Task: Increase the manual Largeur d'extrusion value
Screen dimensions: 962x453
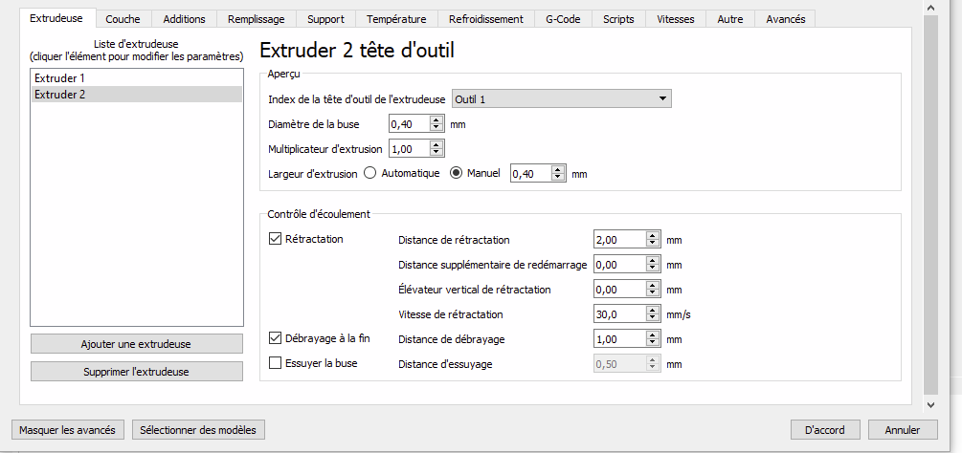Action: point(558,171)
